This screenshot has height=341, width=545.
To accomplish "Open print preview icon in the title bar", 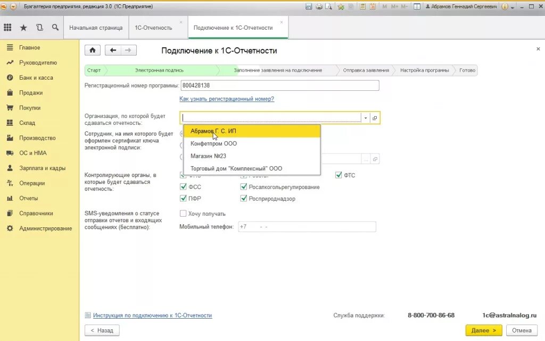I will pos(328,6).
